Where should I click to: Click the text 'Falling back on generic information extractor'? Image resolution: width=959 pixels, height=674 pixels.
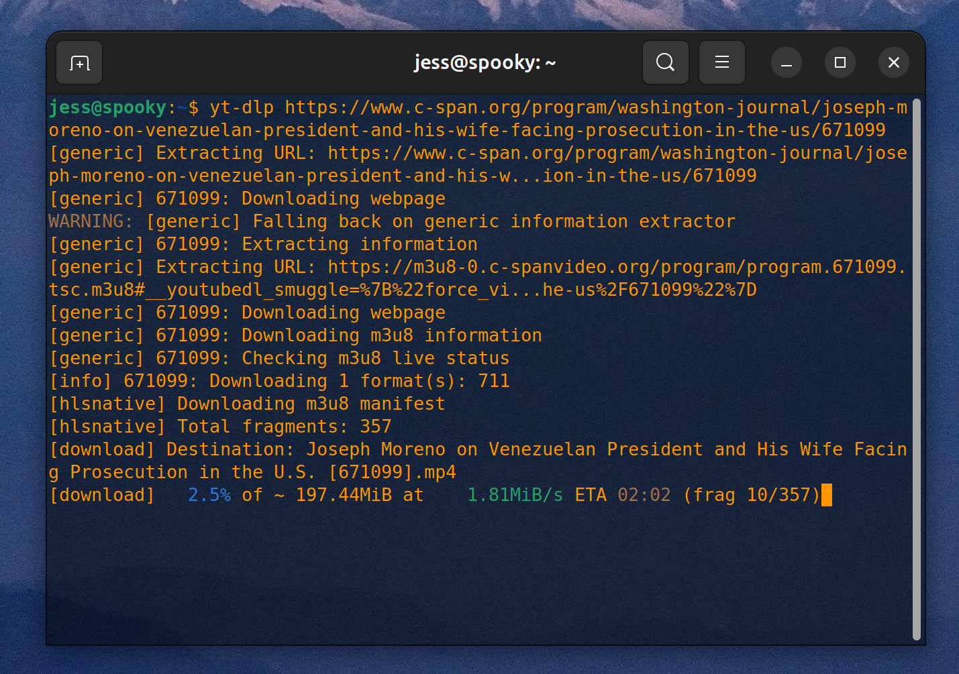pos(494,221)
